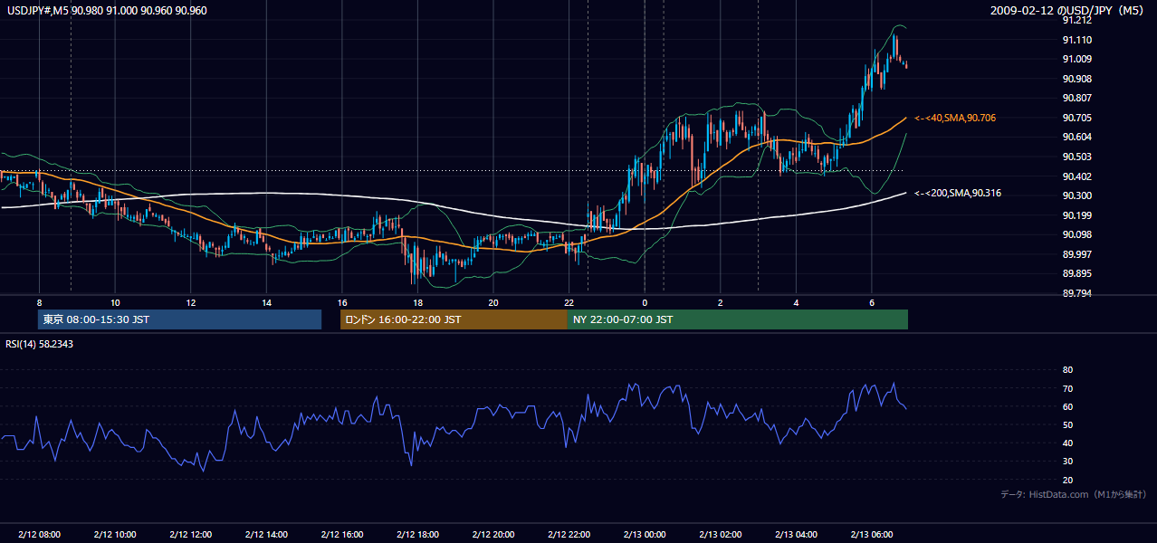Click the orange 40 SMA 90.706 label
The image size is (1157, 543).
956,118
